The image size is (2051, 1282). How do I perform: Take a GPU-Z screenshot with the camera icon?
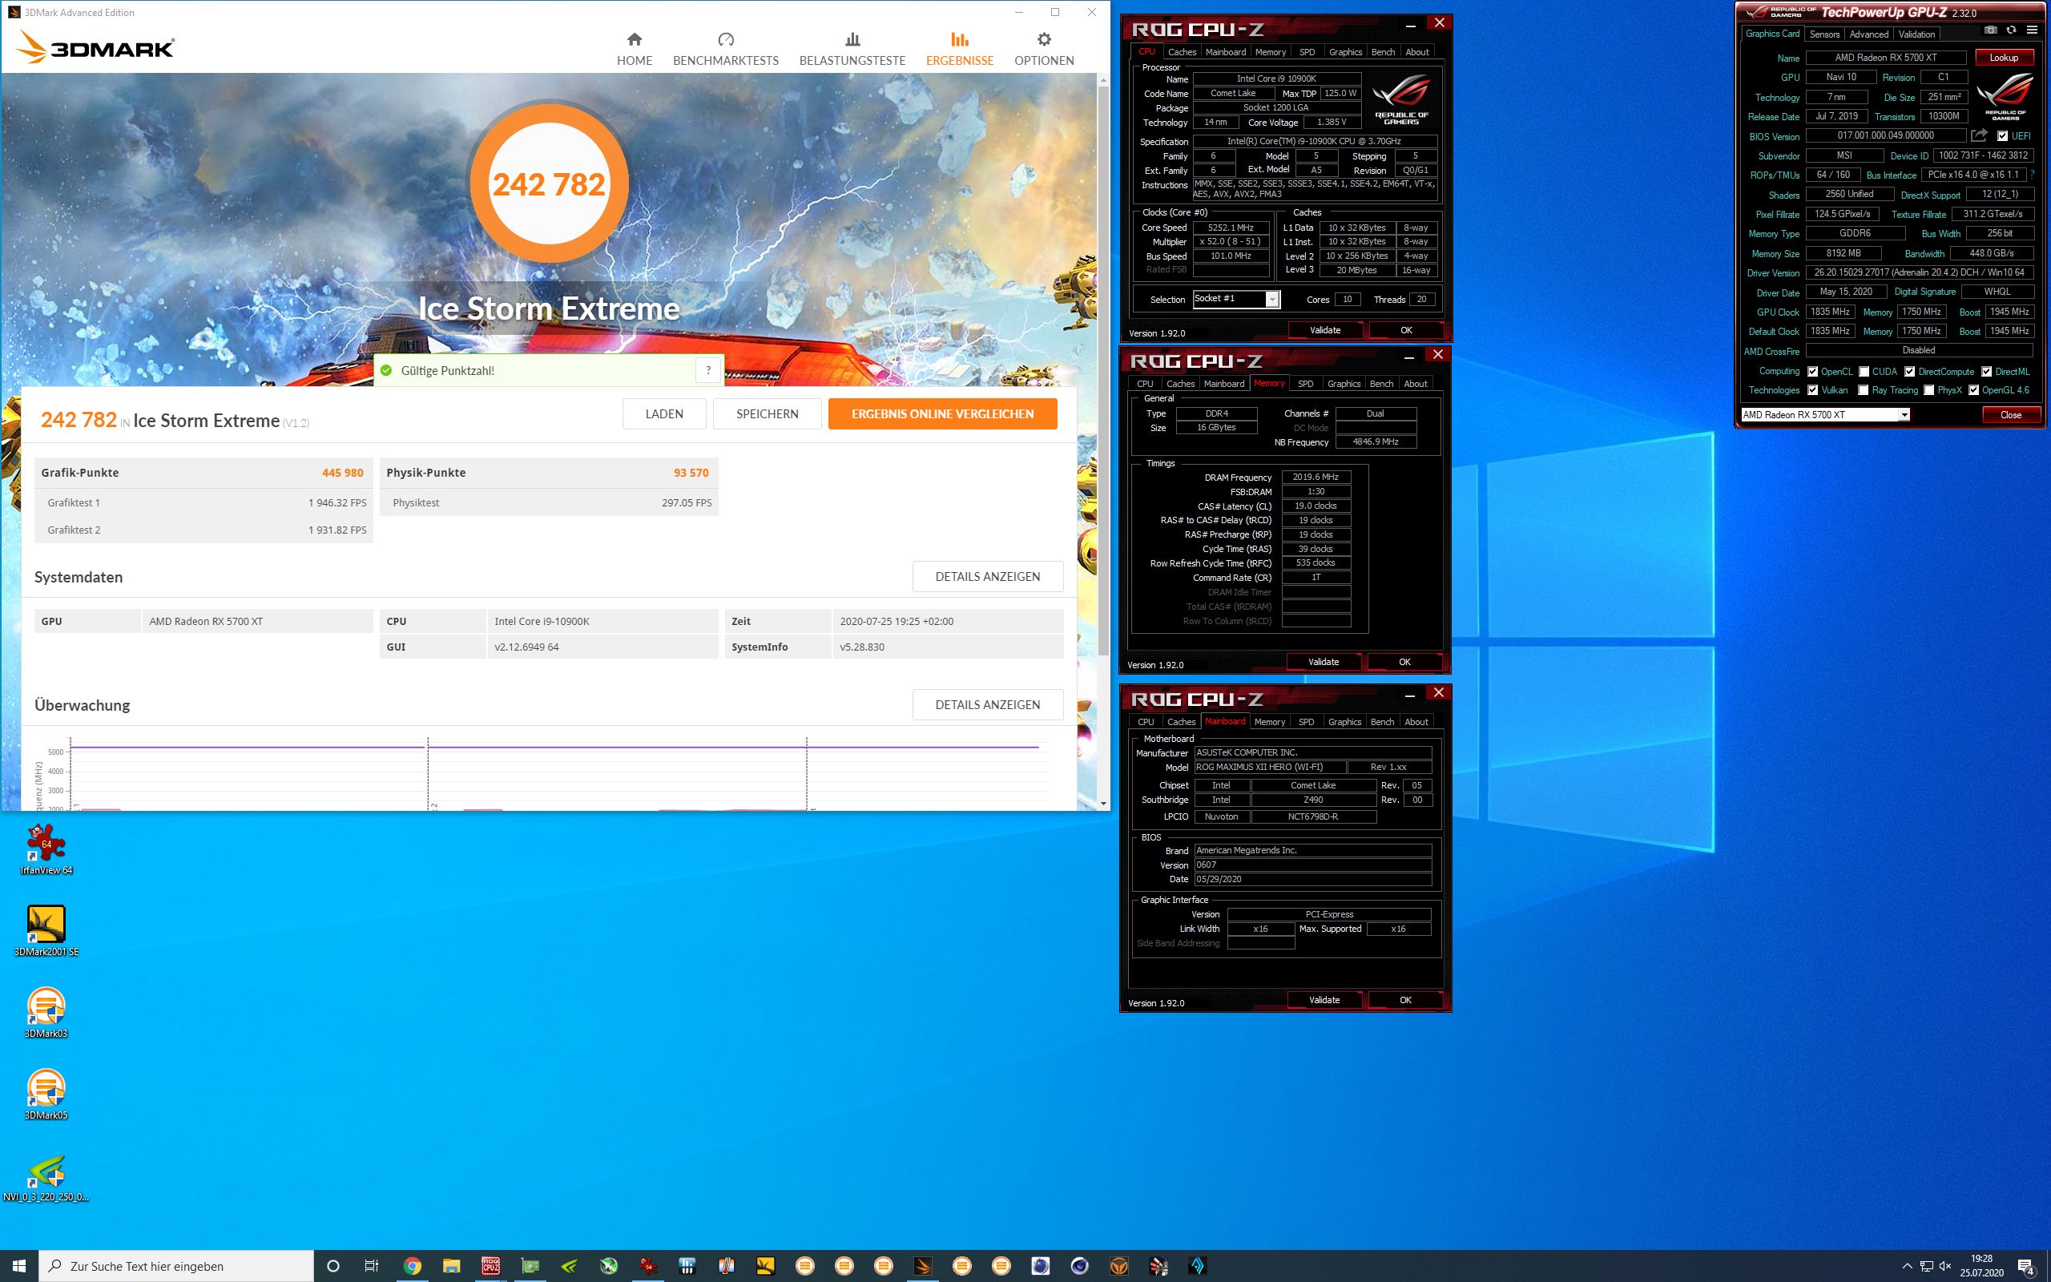point(1990,30)
